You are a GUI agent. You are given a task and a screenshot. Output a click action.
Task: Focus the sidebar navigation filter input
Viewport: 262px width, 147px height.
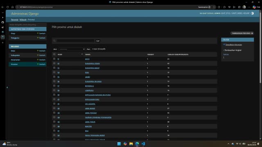[x=27, y=24]
